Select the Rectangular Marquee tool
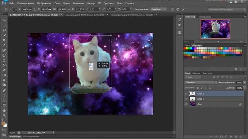This screenshot has width=248, height=139. click(4, 25)
